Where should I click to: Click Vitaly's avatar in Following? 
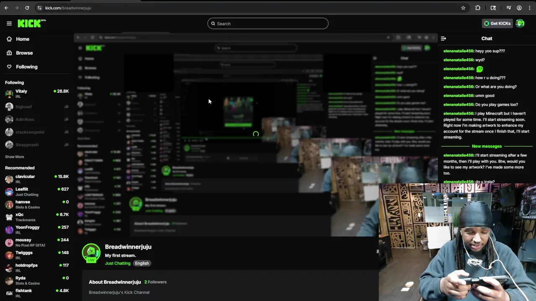pos(9,94)
